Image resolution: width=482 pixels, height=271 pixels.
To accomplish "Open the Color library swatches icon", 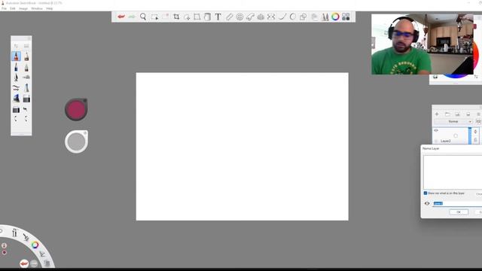I will [x=346, y=17].
